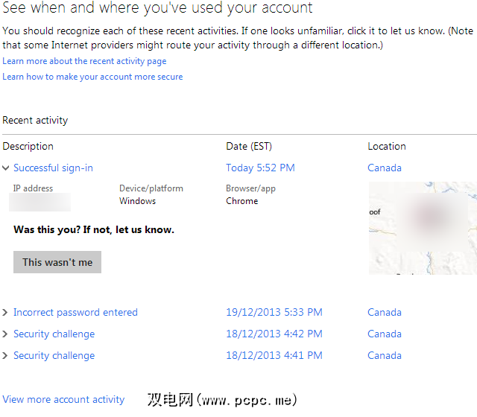Open the Security challenge entry at 4:42 PM
Viewport: 477px width, 417px height.
[54, 334]
